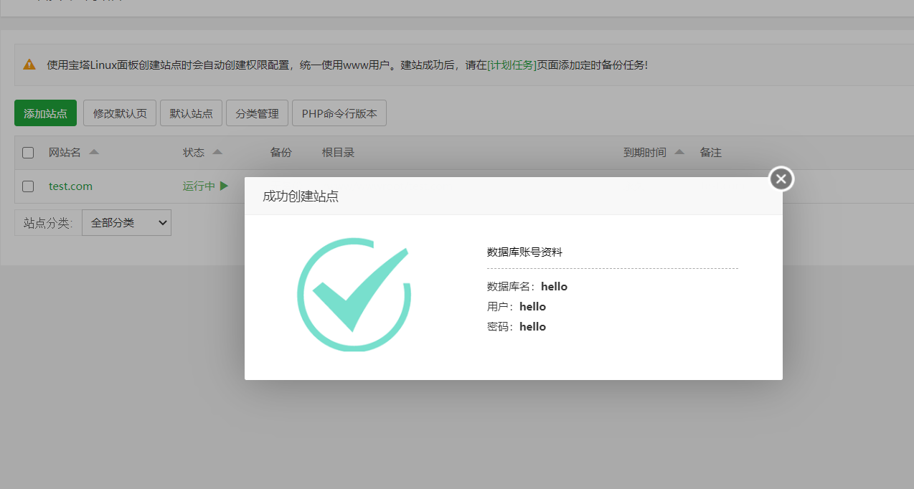Click the 密码 hello value
Screen dimensions: 914x489
[532, 327]
